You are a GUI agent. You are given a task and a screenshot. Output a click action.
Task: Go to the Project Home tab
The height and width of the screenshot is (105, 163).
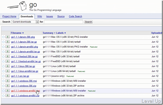9,16
